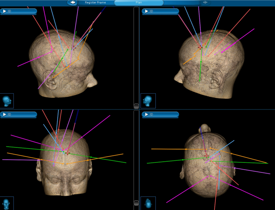
Task: Click front-facing head icon in bottom-left viewport
Action: pyautogui.click(x=7, y=203)
